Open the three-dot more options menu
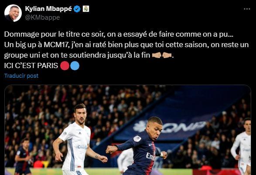256x175 pixels. (247, 9)
